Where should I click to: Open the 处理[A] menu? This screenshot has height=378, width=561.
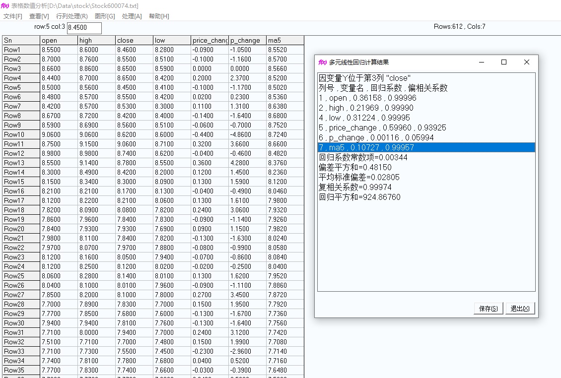[132, 16]
